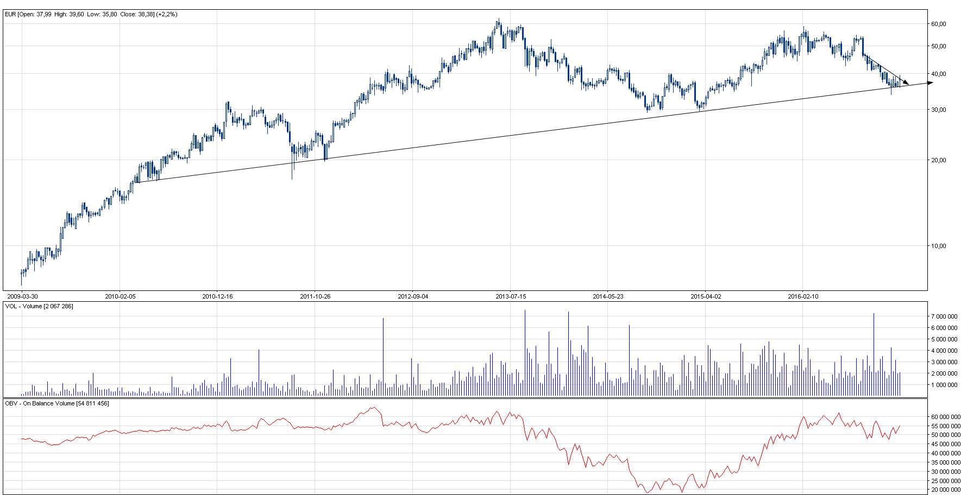
Task: Click the 7 000 000 volume axis label
Action: click(x=944, y=316)
